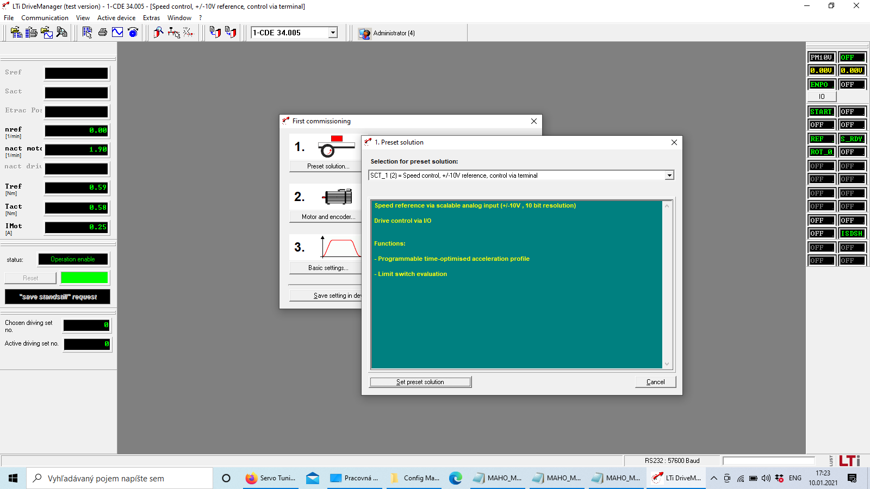The height and width of the screenshot is (489, 870).
Task: Open Microsoft Edge from the taskbar
Action: point(455,478)
